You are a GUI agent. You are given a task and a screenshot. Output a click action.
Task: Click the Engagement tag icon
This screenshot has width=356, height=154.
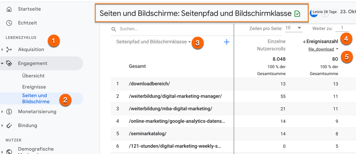tap(9, 63)
